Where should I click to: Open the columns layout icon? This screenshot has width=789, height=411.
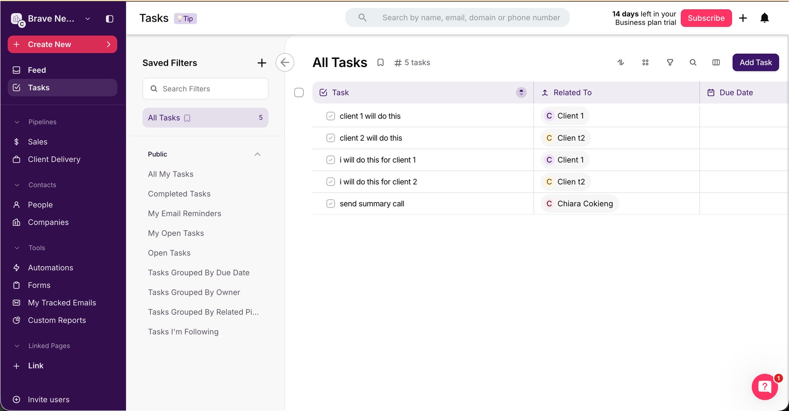pyautogui.click(x=716, y=62)
